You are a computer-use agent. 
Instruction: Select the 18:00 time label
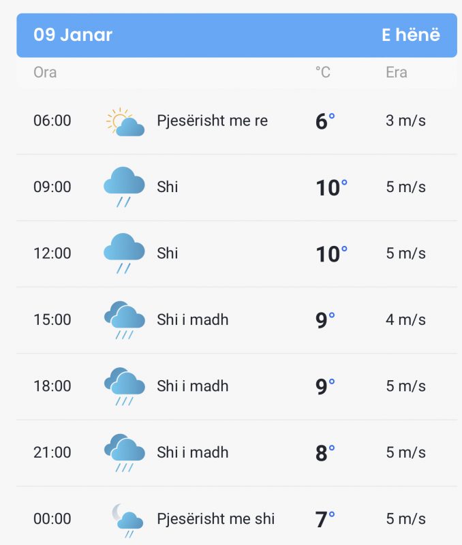click(x=52, y=386)
